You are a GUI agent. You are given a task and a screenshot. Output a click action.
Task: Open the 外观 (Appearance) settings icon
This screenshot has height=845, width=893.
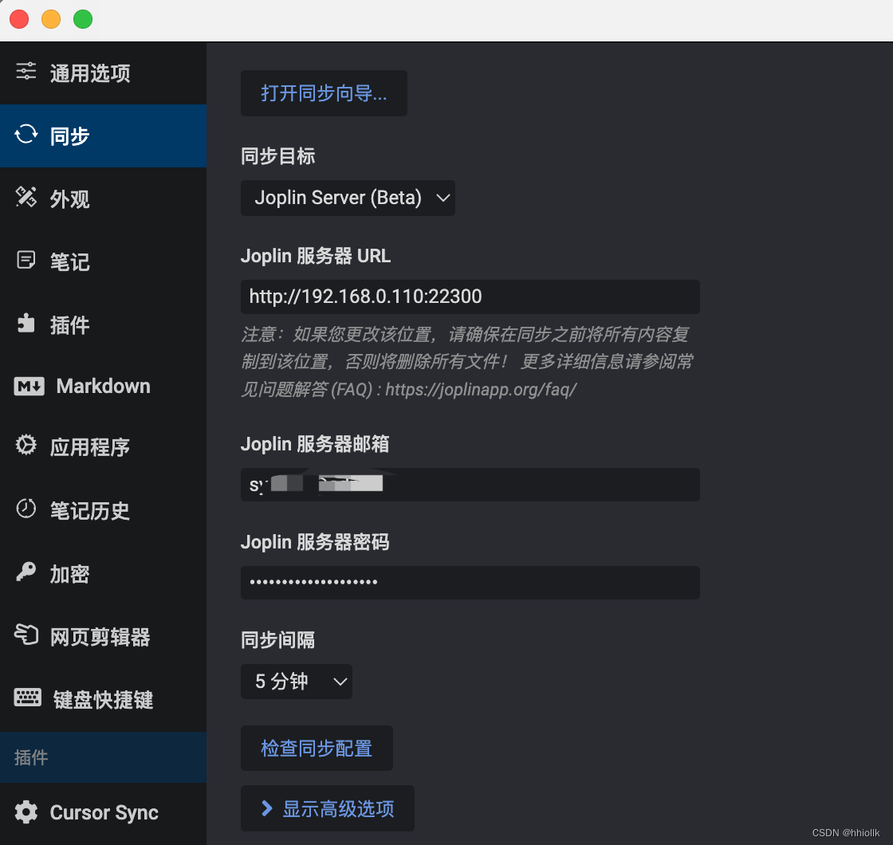coord(25,198)
